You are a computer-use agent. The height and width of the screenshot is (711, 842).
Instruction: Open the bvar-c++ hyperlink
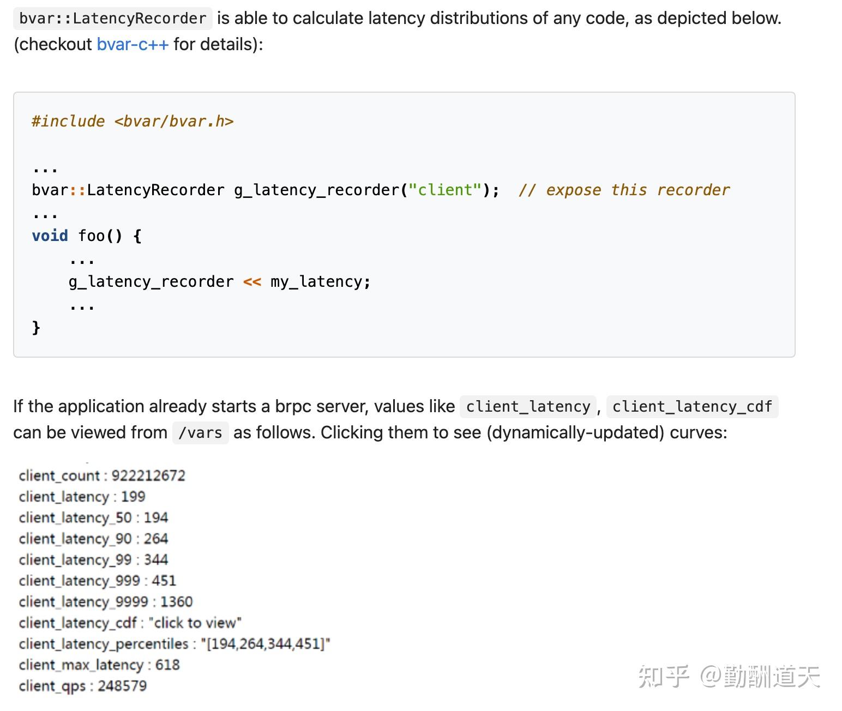133,44
